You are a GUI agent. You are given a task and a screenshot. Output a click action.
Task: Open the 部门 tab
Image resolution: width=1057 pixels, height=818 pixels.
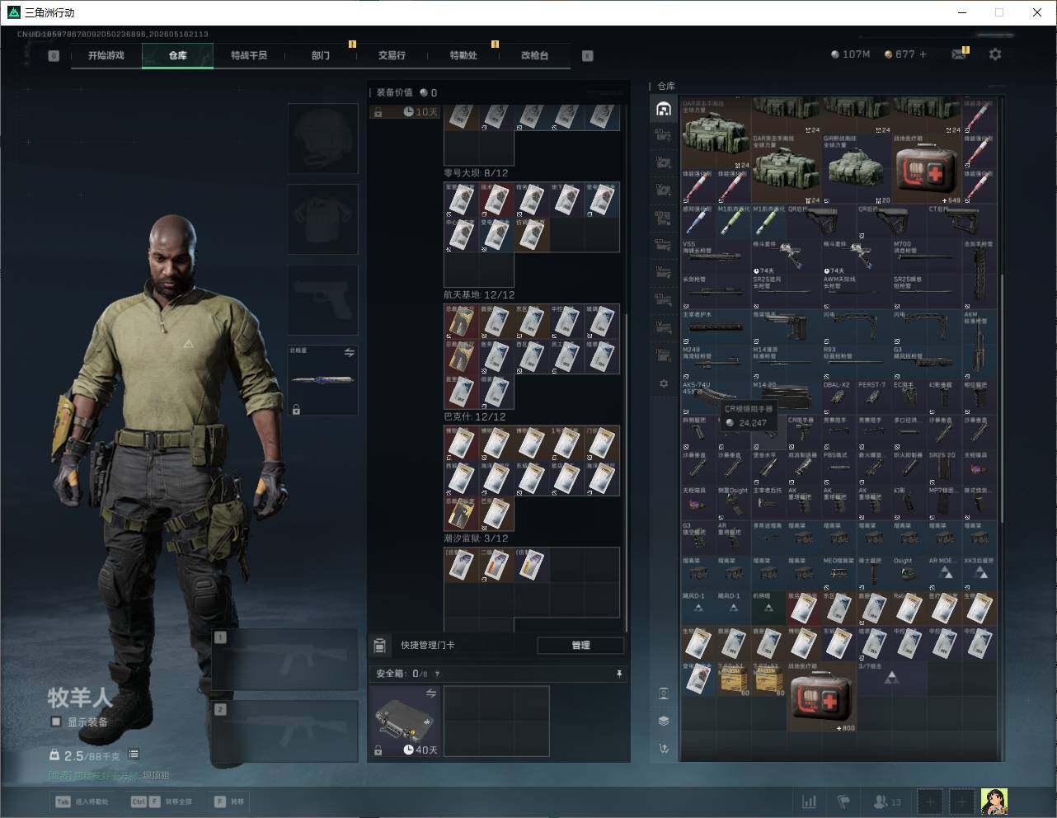[321, 55]
